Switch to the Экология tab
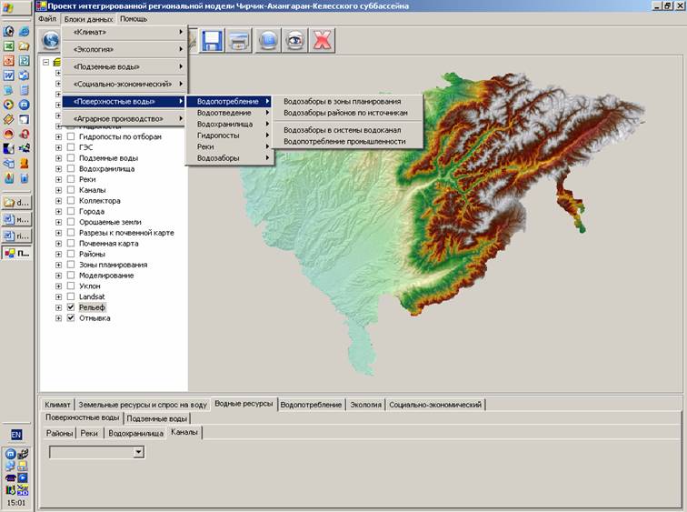 (365, 404)
